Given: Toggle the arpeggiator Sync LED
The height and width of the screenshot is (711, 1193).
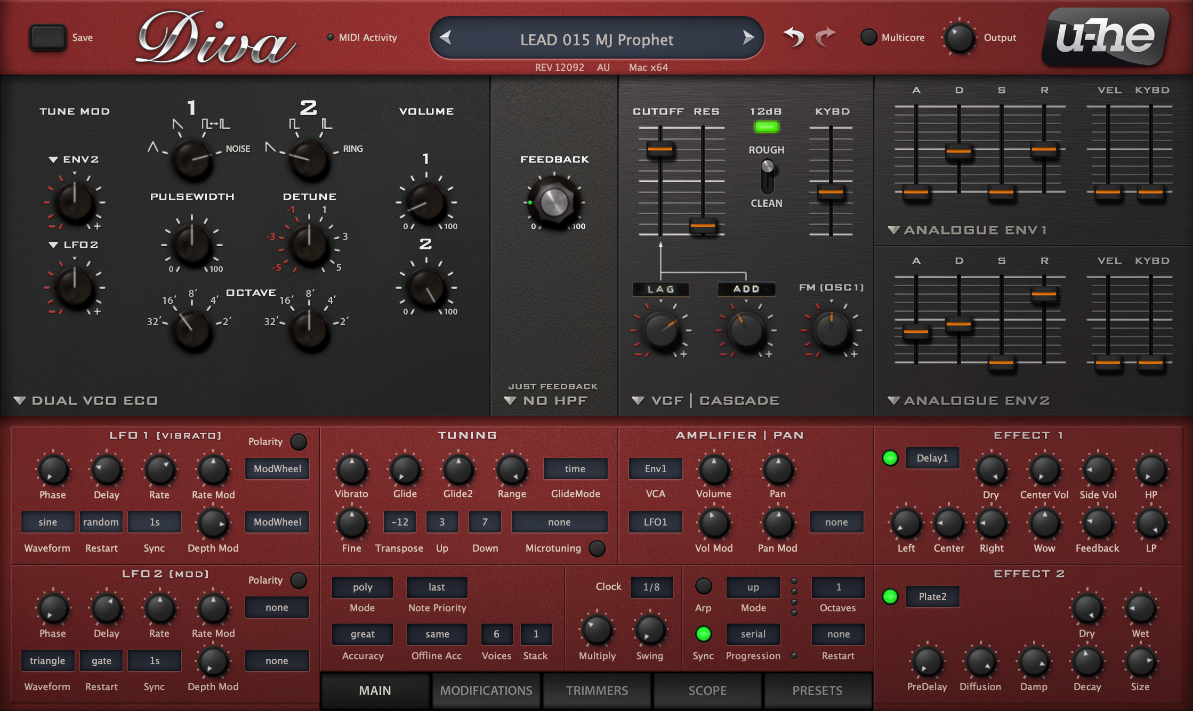Looking at the screenshot, I should [704, 634].
